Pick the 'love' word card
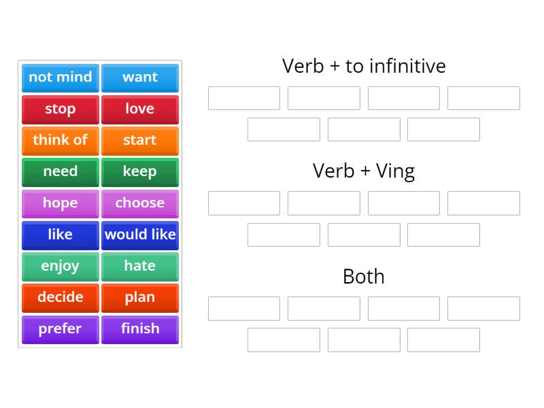The width and height of the screenshot is (544, 408). tap(140, 109)
